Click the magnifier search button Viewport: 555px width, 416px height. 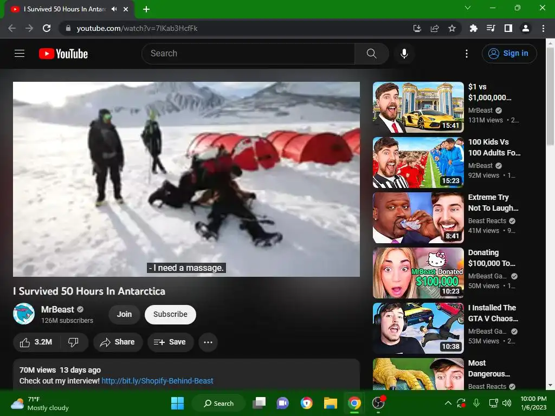(x=371, y=54)
